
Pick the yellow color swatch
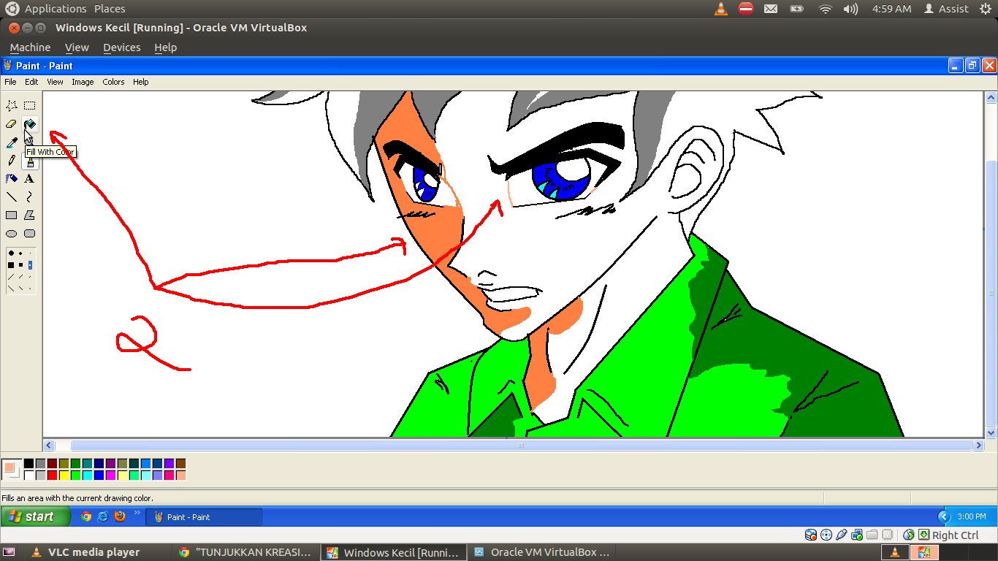tap(64, 476)
